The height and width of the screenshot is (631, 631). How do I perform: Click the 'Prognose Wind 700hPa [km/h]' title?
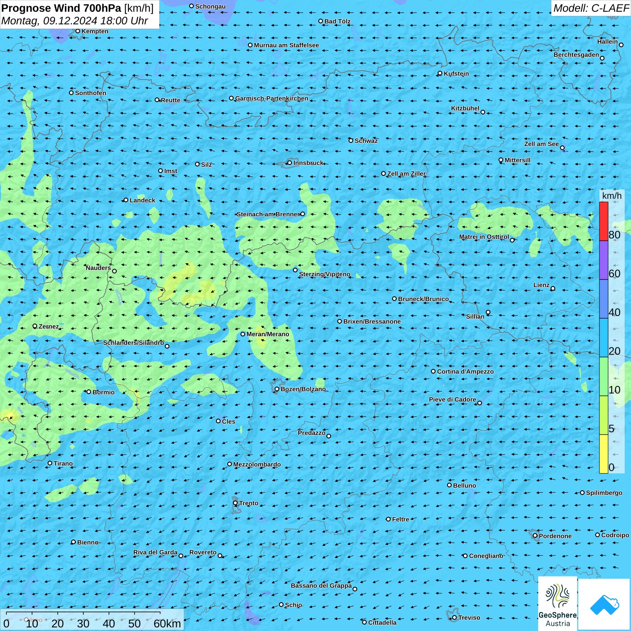point(78,8)
